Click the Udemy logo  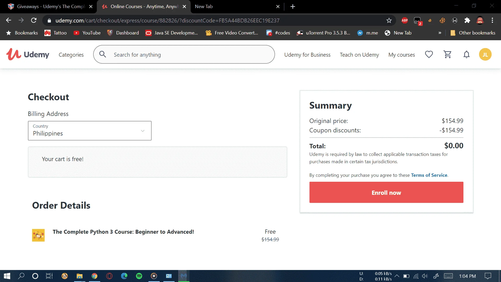click(28, 55)
